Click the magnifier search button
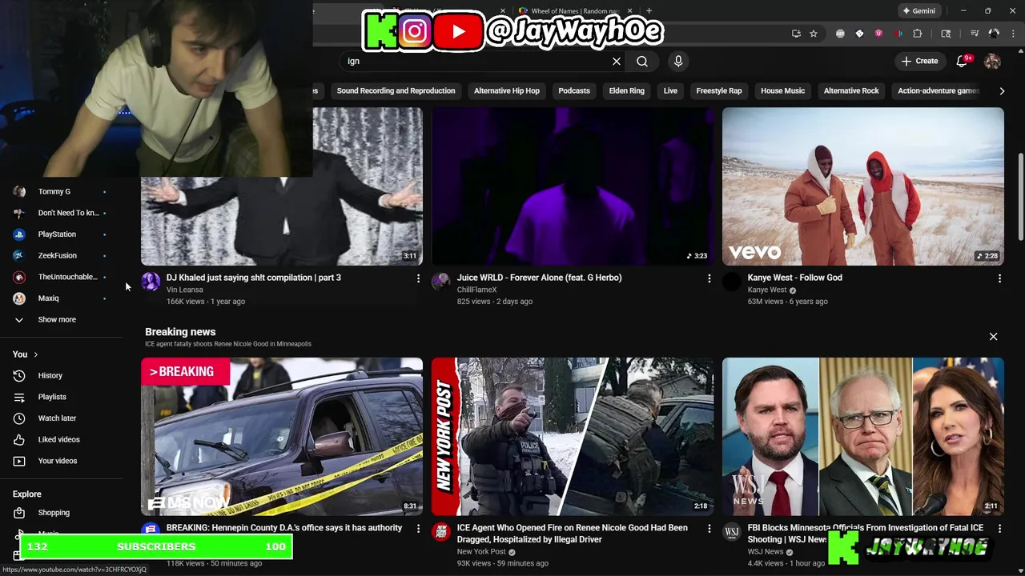 [x=642, y=61]
